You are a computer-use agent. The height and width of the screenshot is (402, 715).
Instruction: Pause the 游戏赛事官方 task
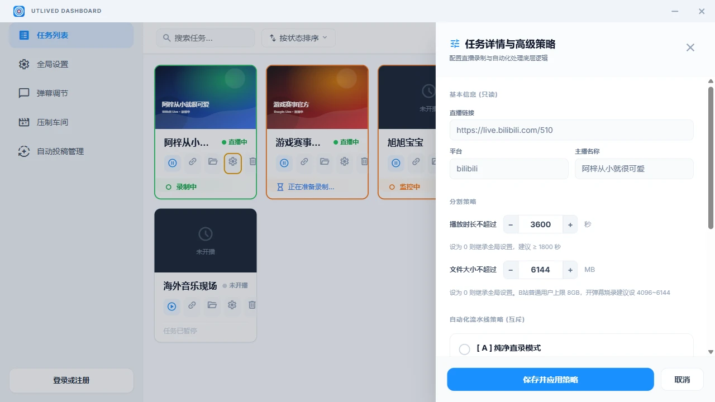(x=284, y=163)
